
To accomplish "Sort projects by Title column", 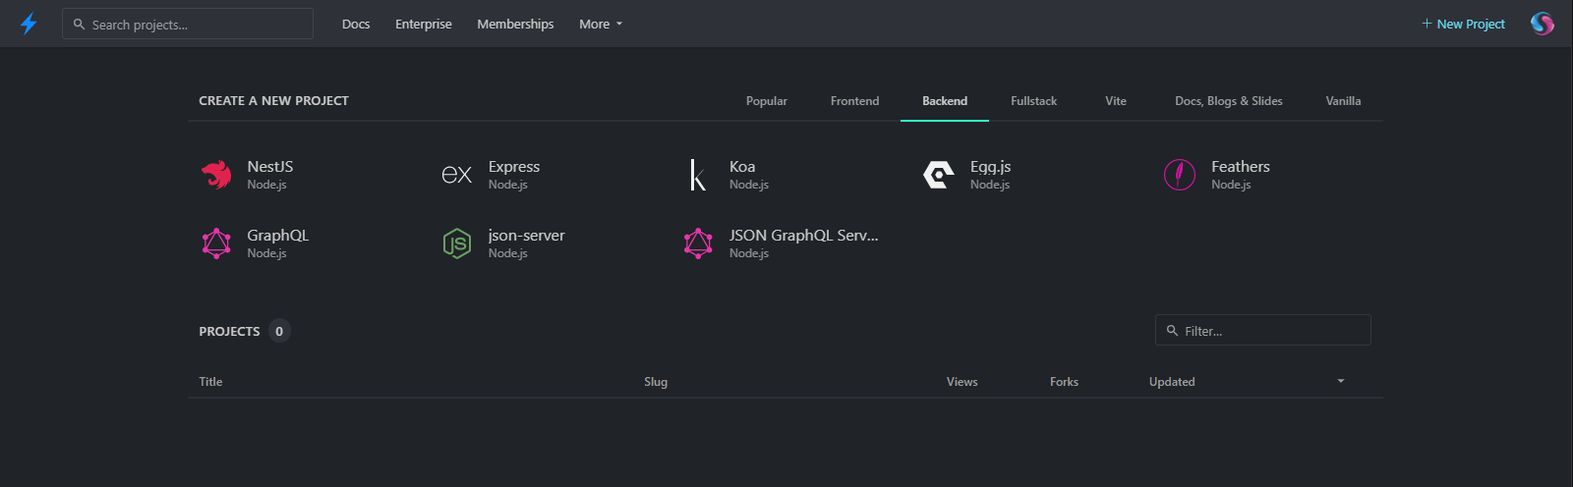I will point(211,382).
